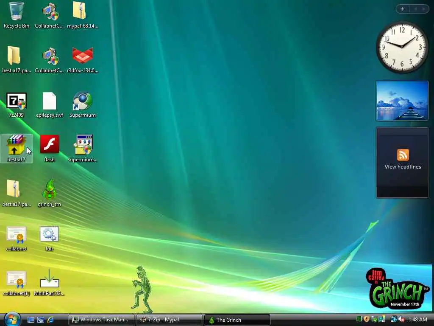The height and width of the screenshot is (326, 434).
Task: Click the Jim Carrey The Grinch logo
Action: click(x=398, y=288)
